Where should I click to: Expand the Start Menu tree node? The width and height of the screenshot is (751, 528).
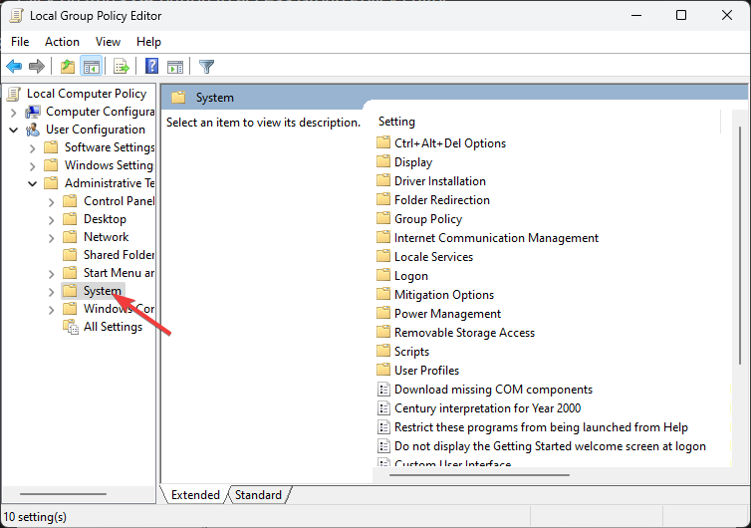pos(51,274)
